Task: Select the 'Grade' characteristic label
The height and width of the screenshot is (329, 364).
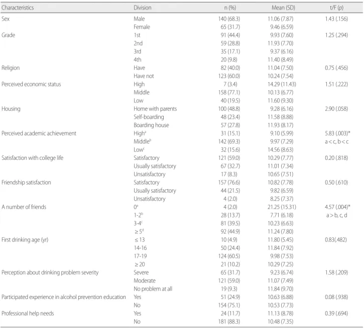Action: point(8,35)
